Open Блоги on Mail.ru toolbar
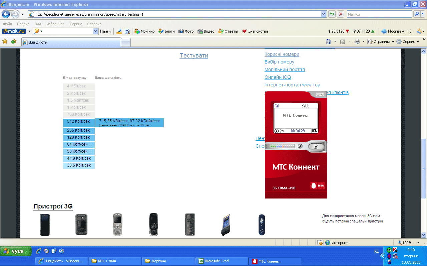The width and height of the screenshot is (427, 266). (x=166, y=31)
